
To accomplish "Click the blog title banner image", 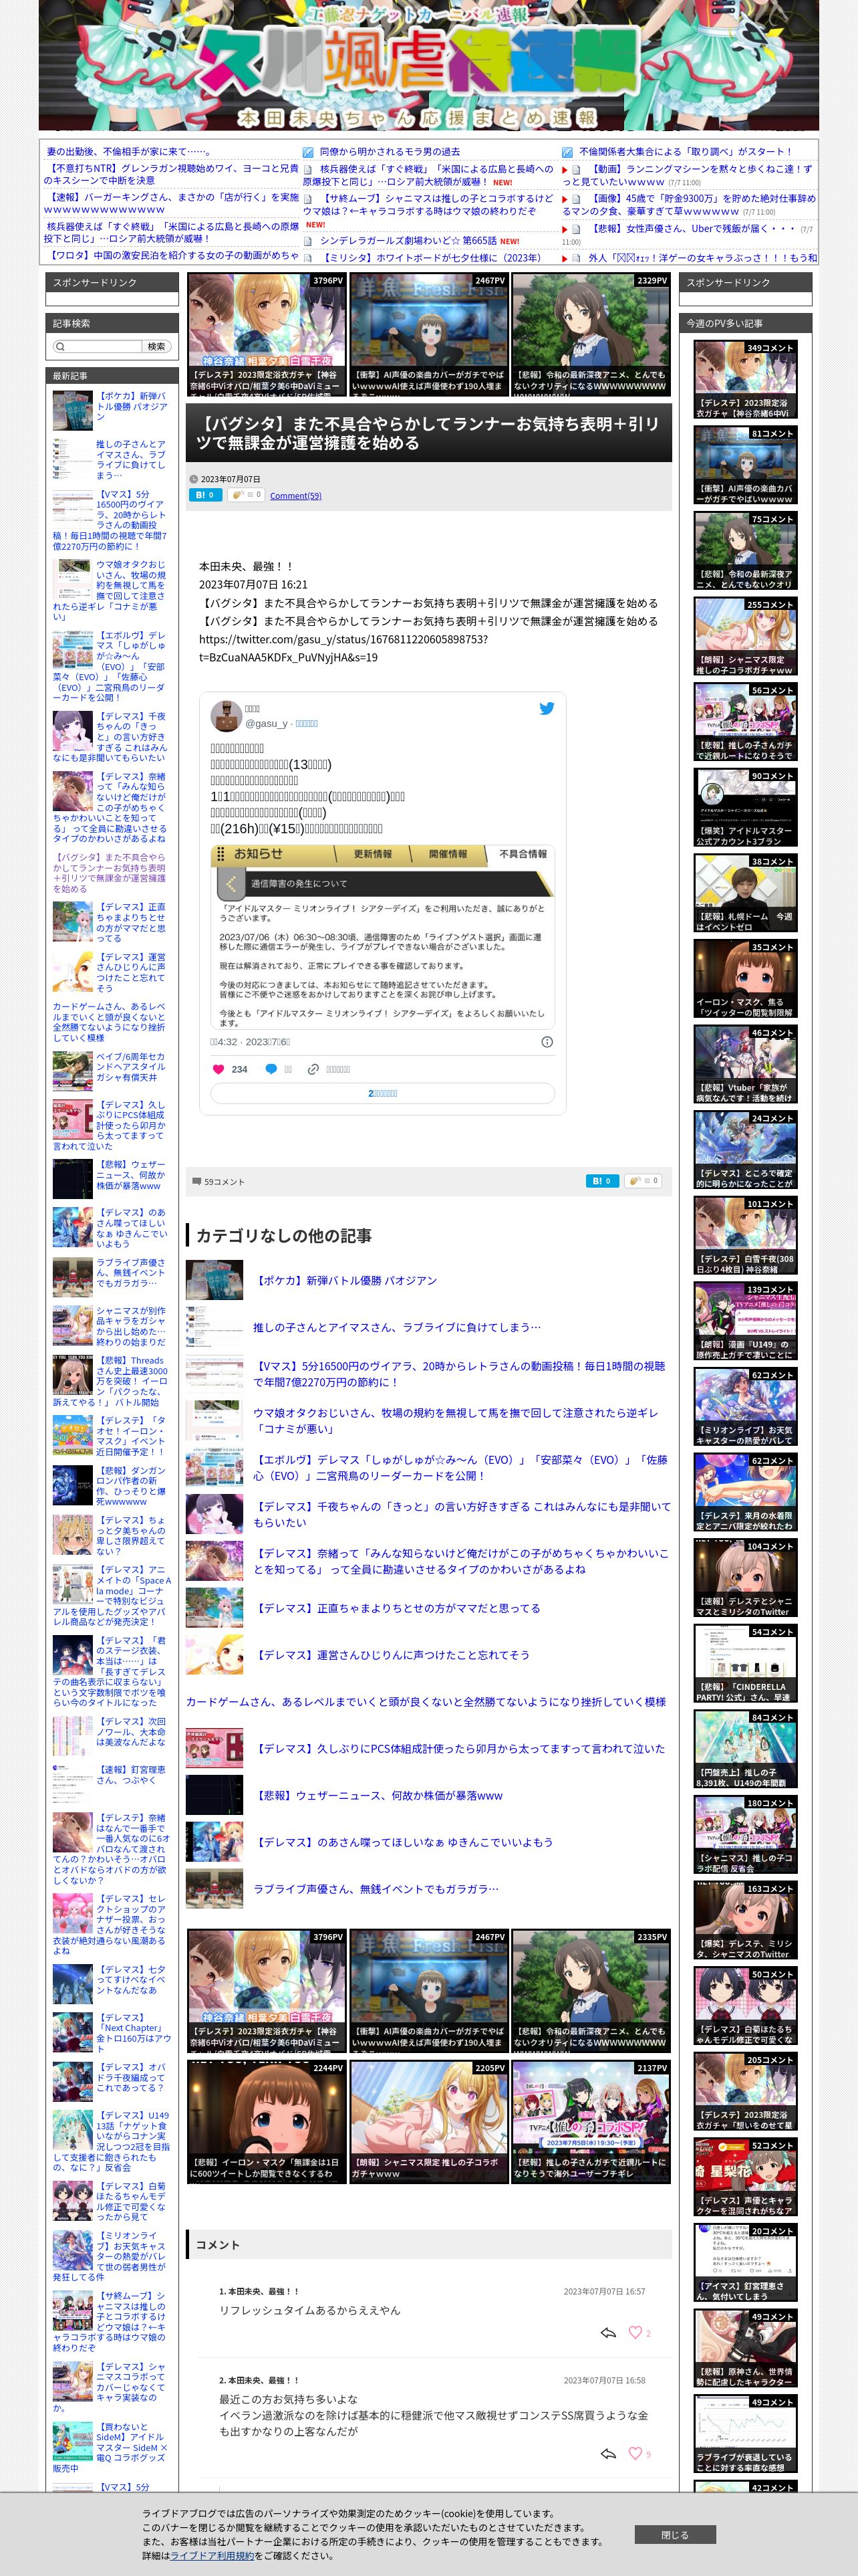I will click(x=428, y=65).
